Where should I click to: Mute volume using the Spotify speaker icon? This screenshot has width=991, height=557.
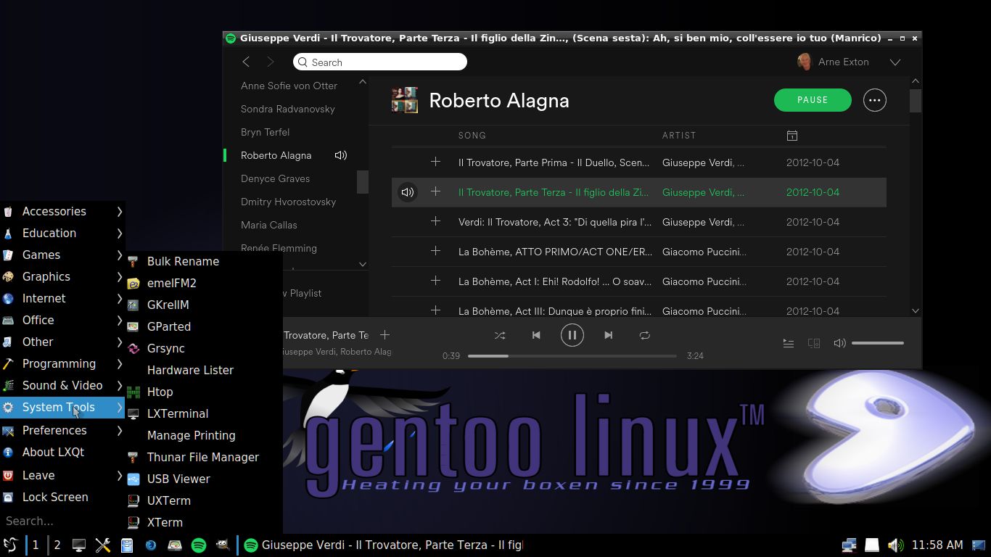839,343
